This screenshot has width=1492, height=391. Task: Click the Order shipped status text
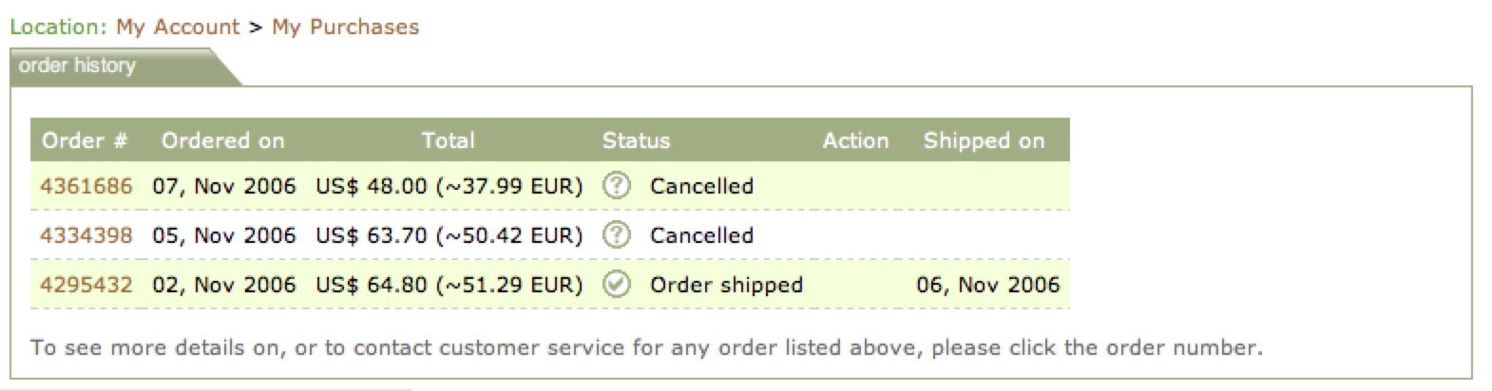(726, 285)
